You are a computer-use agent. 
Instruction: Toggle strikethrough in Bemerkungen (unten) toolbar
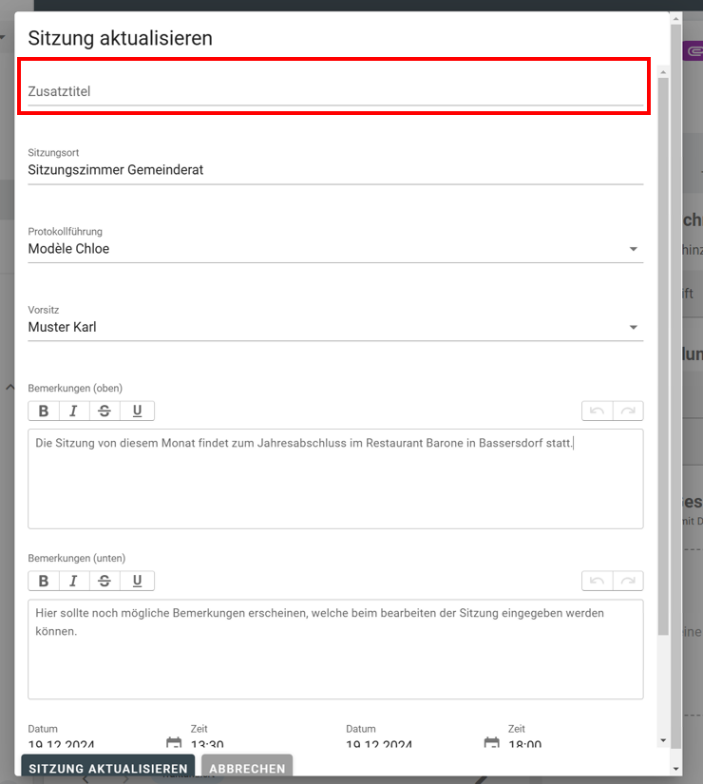(x=104, y=582)
